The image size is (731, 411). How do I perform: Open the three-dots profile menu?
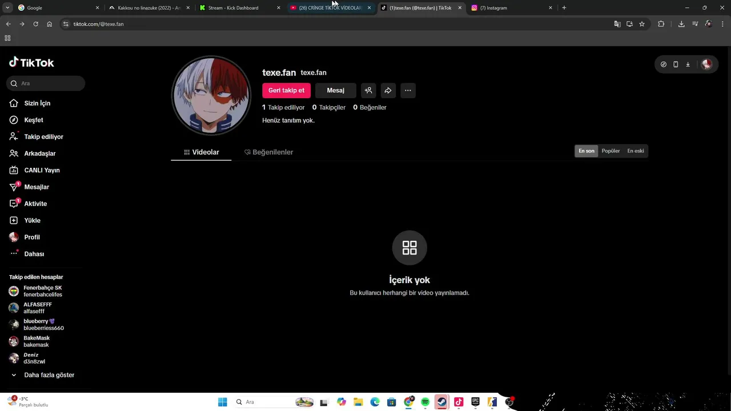point(408,90)
